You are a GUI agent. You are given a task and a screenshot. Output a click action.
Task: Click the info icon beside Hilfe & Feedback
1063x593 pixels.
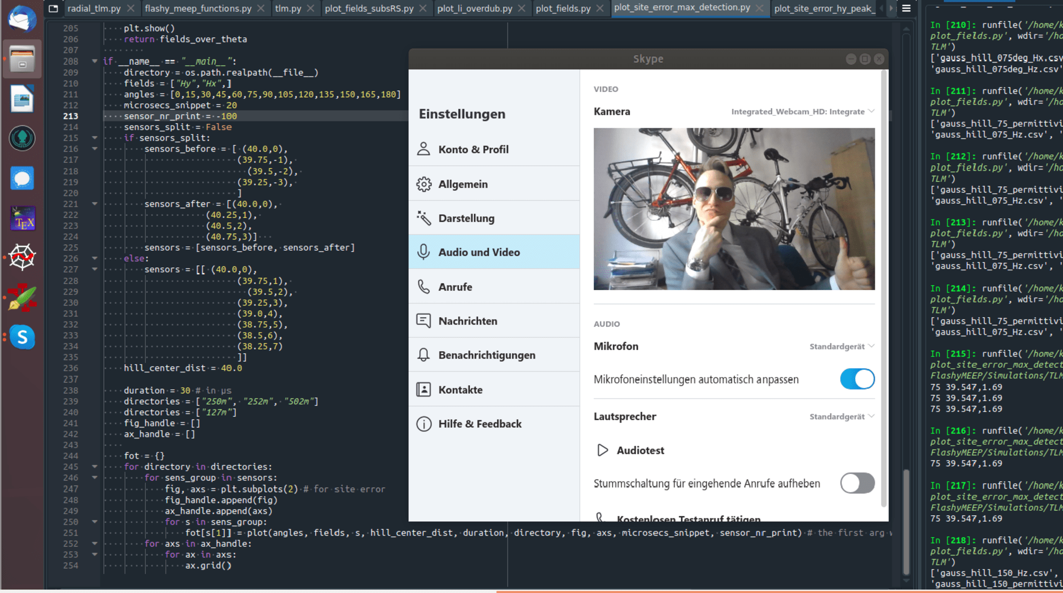424,424
